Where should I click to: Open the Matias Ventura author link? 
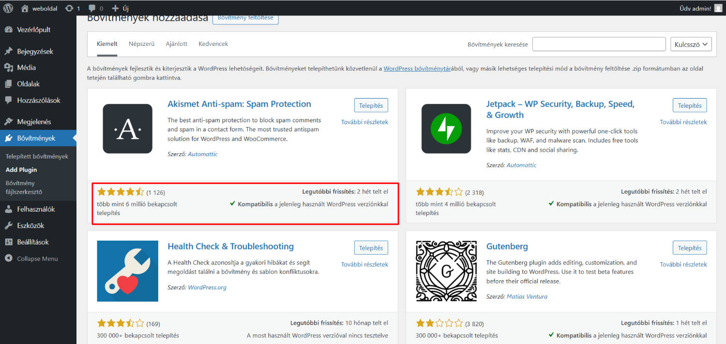527,296
